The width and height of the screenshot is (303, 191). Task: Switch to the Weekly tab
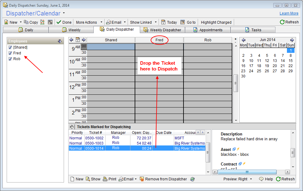(71, 30)
